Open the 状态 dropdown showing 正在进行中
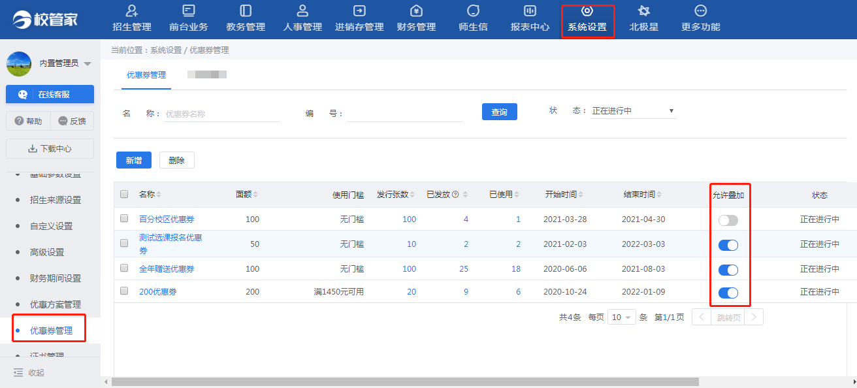The width and height of the screenshot is (857, 388). 633,111
